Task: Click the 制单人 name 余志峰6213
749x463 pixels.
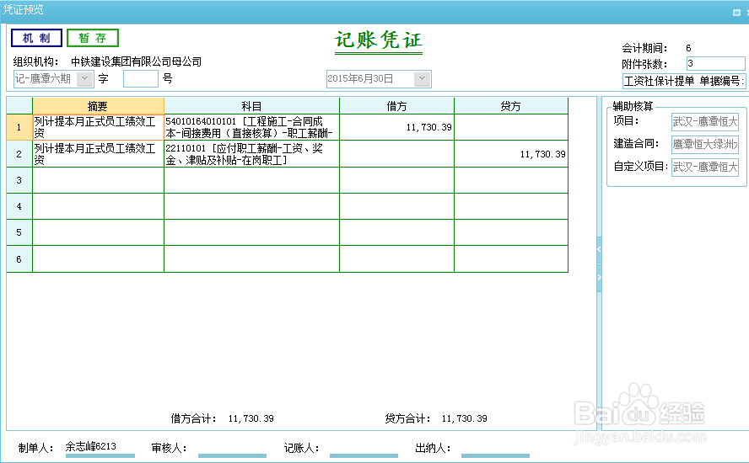Action: click(x=91, y=446)
